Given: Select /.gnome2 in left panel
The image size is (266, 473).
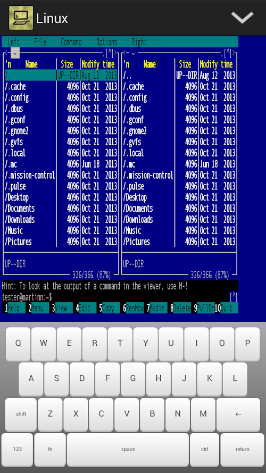Looking at the screenshot, I should coord(16,131).
